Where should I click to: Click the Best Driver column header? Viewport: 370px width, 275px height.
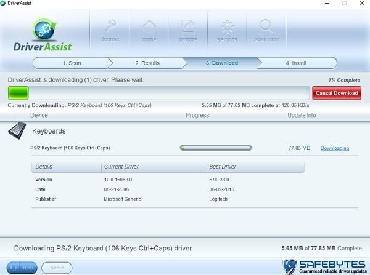[x=223, y=167]
